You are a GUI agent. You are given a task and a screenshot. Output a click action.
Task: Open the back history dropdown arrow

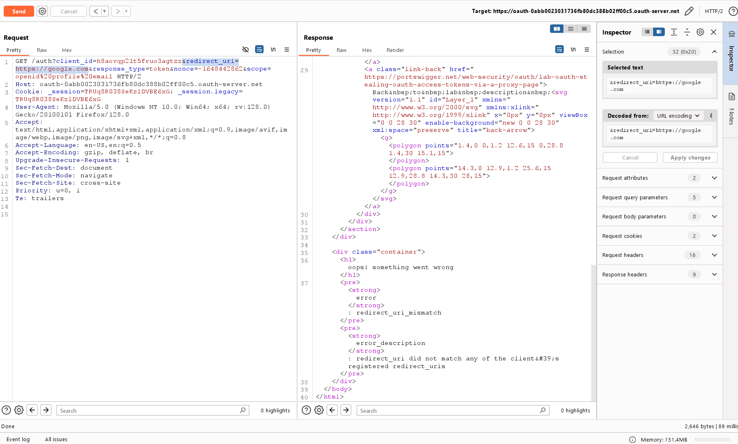(105, 11)
